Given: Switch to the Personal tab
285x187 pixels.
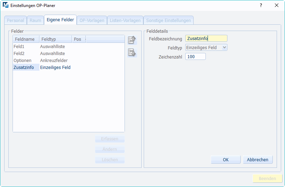Looking at the screenshot, I should pos(15,20).
